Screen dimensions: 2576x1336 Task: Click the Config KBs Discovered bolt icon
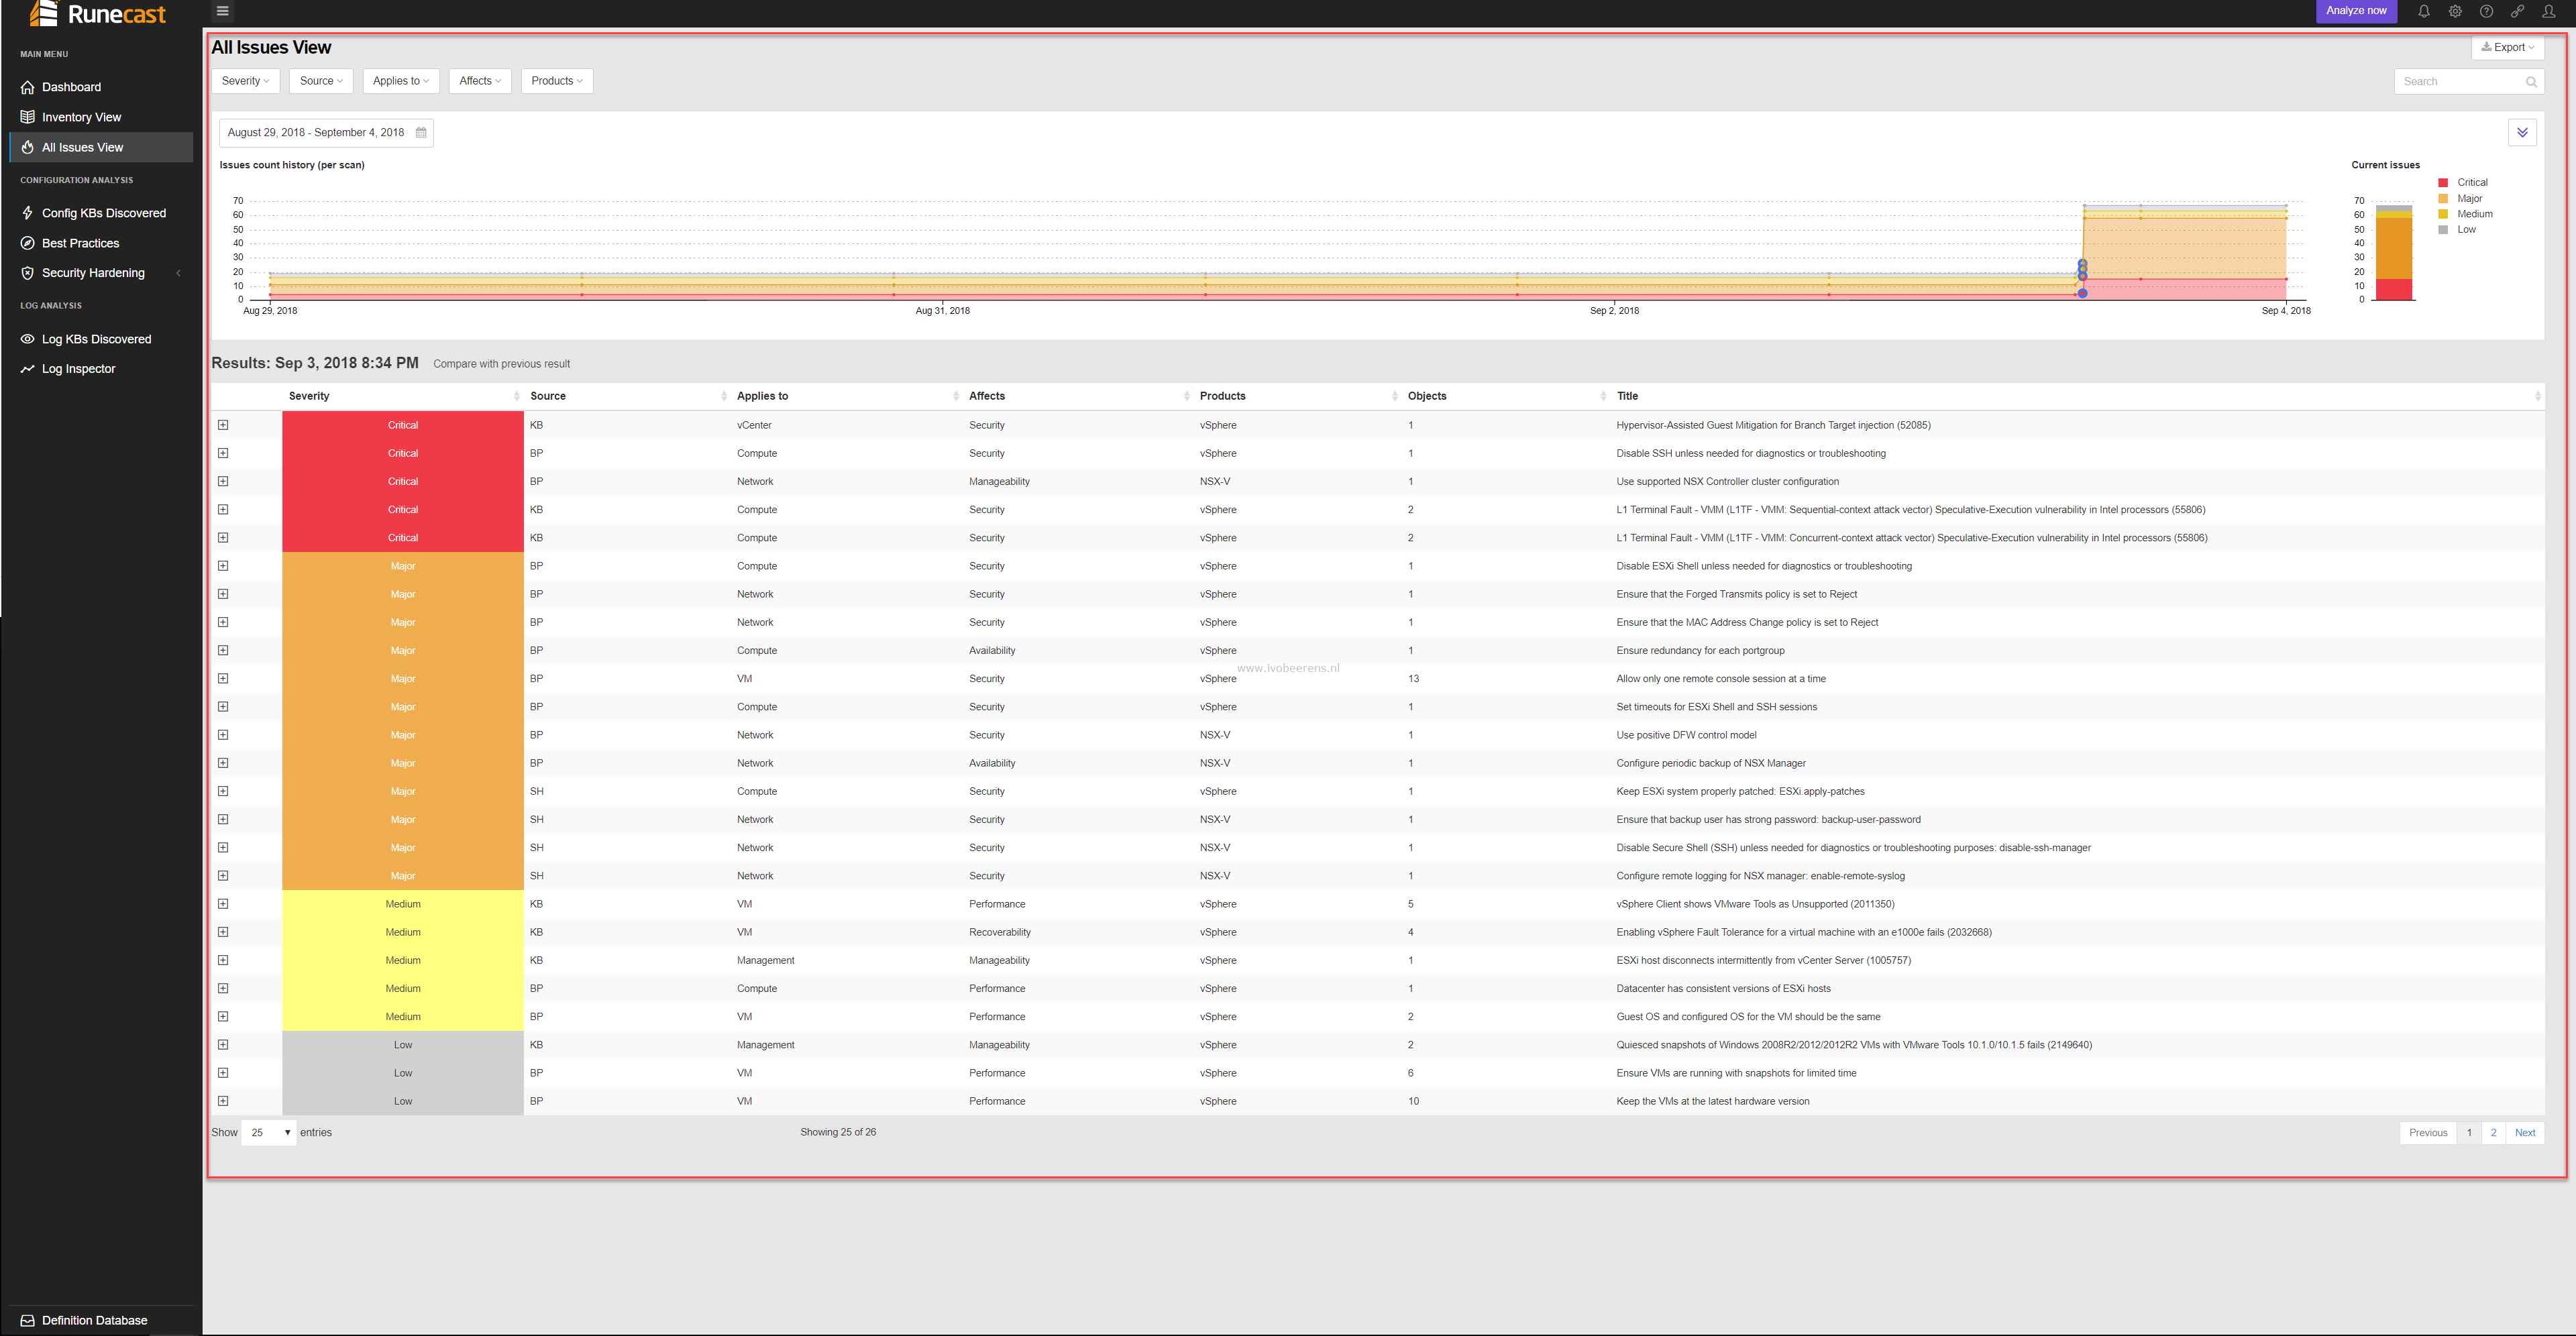(x=28, y=213)
